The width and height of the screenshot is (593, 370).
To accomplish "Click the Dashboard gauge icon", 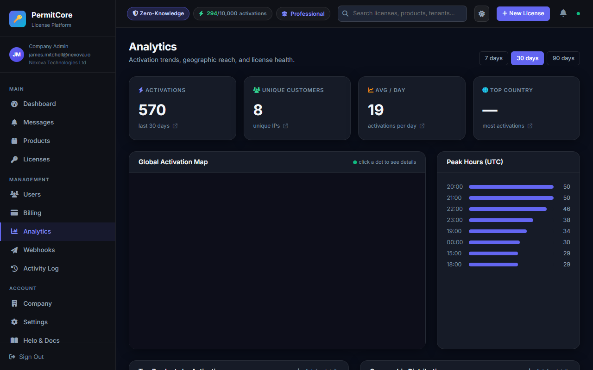I will [14, 104].
